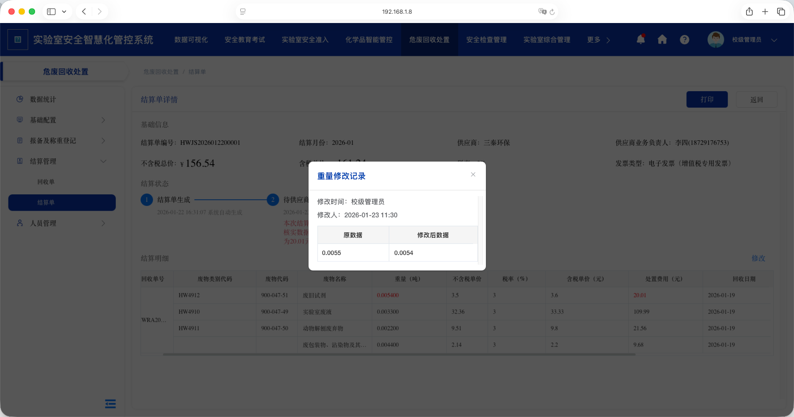Collapse the 结算管理 menu chevron

pyautogui.click(x=103, y=161)
